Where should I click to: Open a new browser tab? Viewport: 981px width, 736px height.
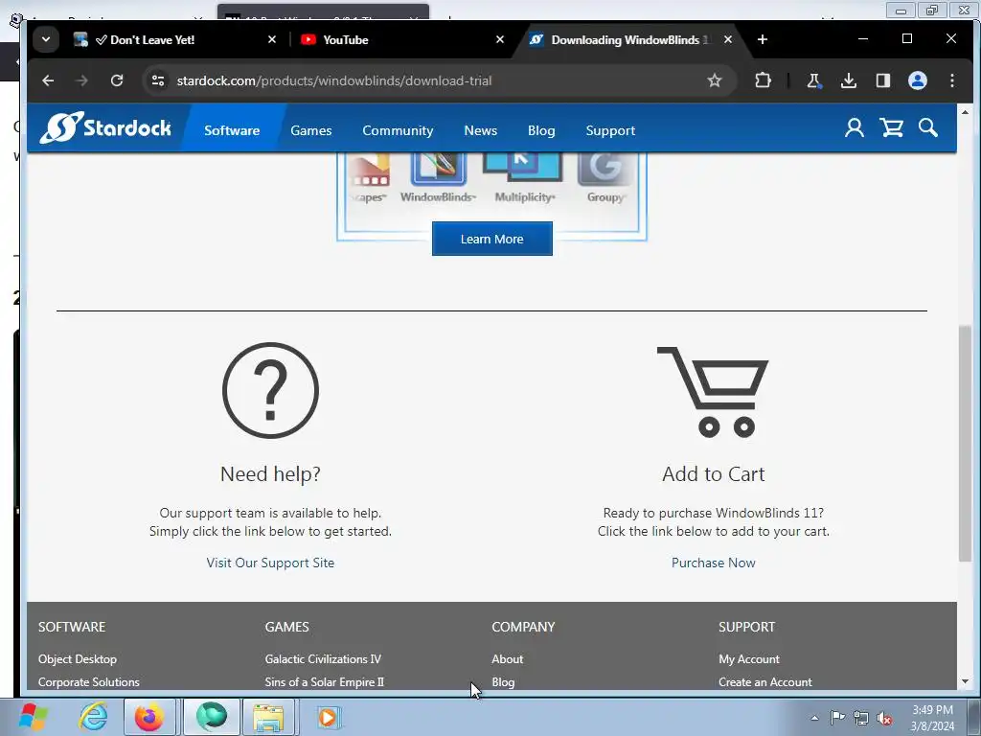tap(762, 39)
